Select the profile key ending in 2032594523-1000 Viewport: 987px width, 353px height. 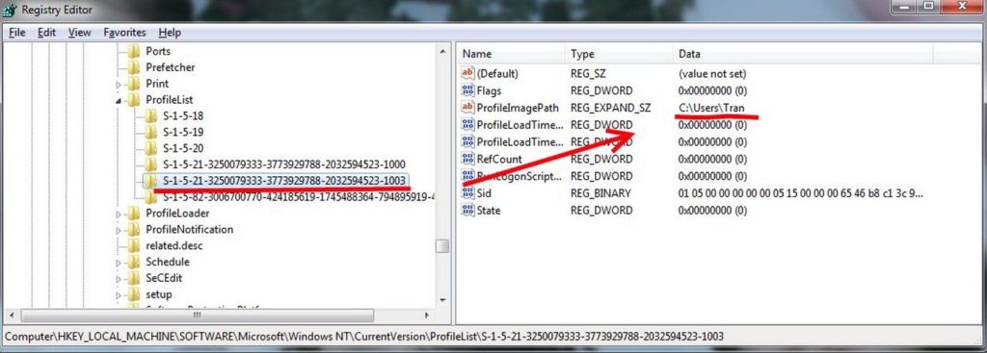pos(284,164)
